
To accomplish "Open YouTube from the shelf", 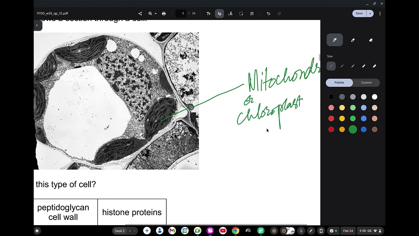I will coord(223,231).
